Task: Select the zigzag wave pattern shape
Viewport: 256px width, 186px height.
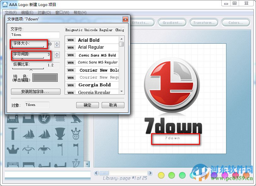Action: coord(60,118)
